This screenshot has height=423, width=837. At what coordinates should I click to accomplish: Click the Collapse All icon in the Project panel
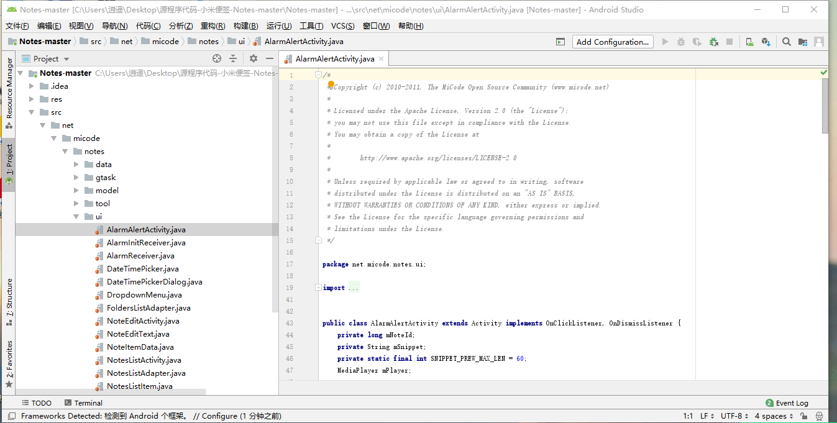[233, 58]
